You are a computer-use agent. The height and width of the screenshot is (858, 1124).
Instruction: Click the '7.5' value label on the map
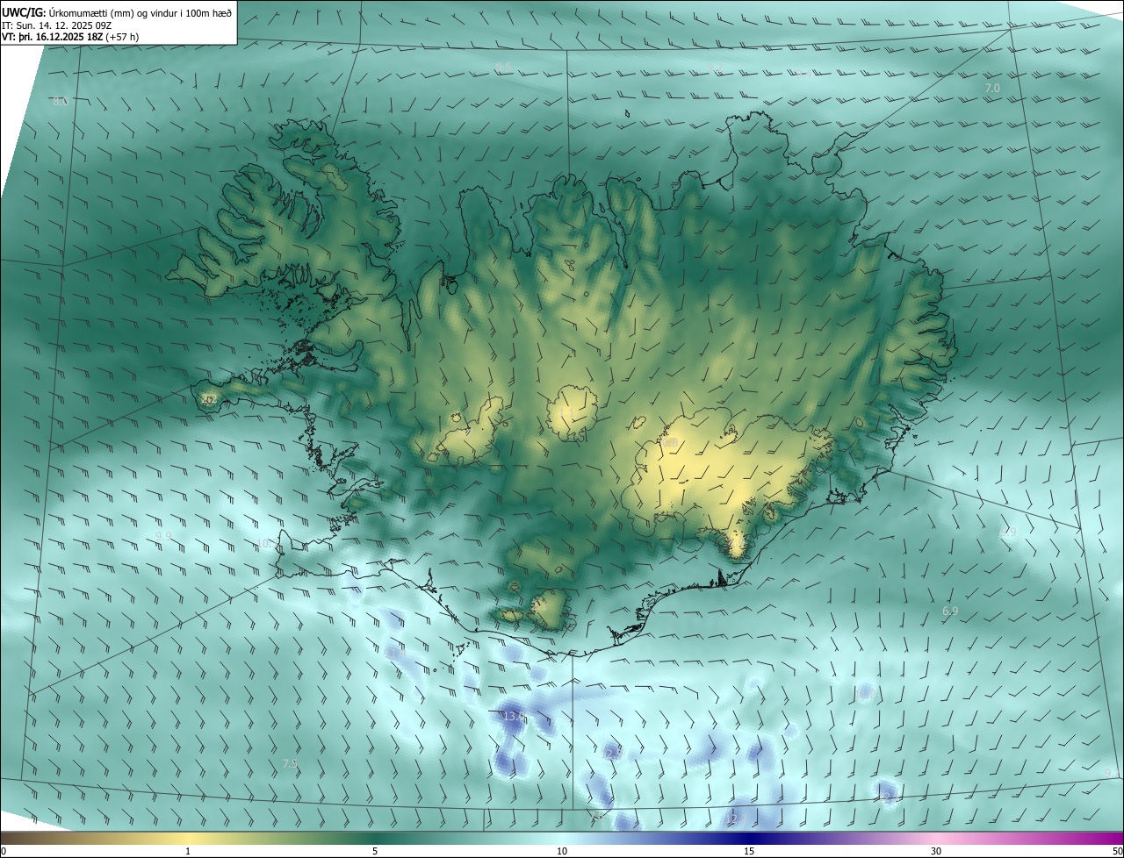[290, 764]
